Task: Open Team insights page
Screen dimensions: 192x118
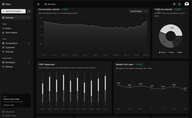Action: click(16, 33)
